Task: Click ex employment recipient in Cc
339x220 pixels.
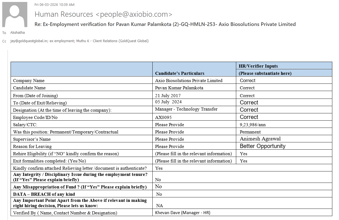Action: pyautogui.click(x=62, y=41)
